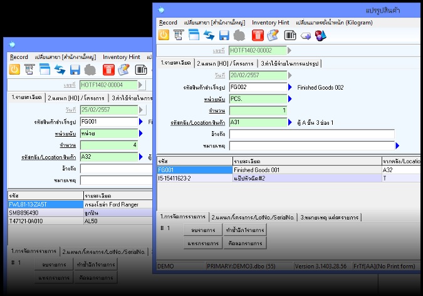
Task: Click the อ้างถึง input field in front window
Action: pyautogui.click(x=311, y=134)
